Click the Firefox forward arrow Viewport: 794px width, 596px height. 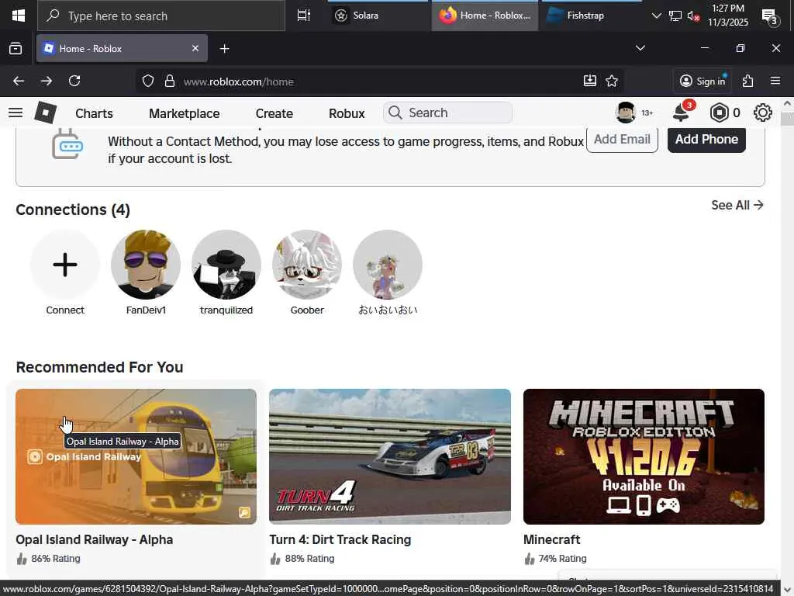coord(47,81)
